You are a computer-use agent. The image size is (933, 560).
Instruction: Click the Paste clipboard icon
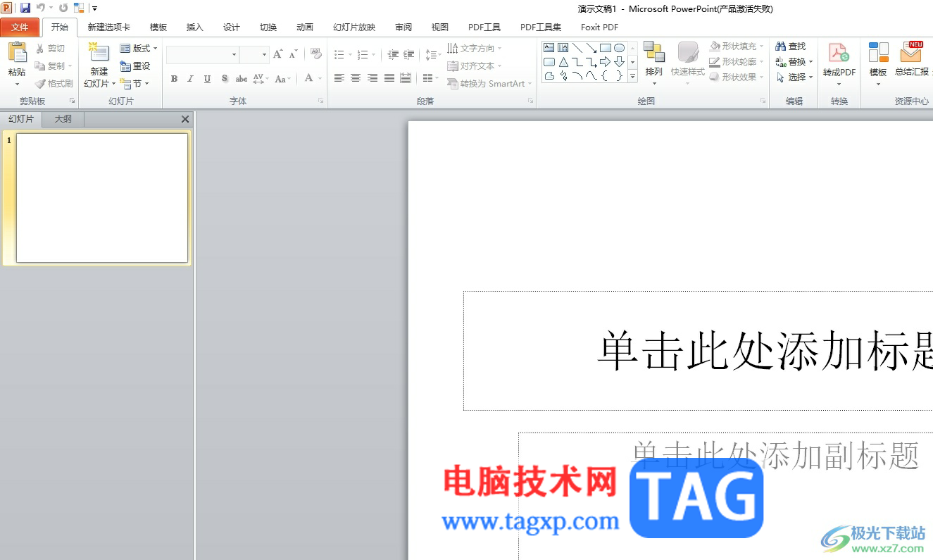(x=17, y=53)
